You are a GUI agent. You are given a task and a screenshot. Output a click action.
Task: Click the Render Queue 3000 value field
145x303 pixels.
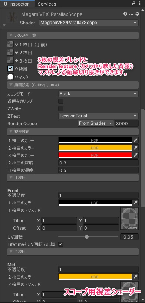pos(126,123)
